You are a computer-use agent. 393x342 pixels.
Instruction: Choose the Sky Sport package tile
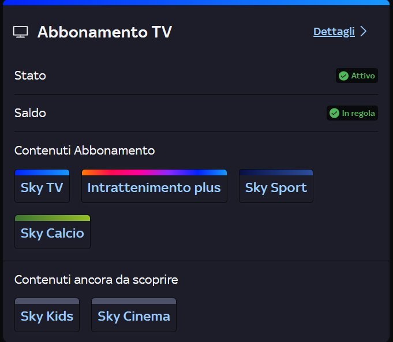(x=276, y=188)
